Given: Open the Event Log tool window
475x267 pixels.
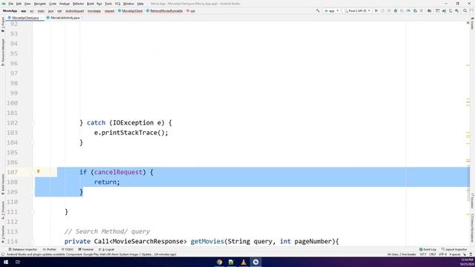Looking at the screenshot, I should [x=427, y=249].
